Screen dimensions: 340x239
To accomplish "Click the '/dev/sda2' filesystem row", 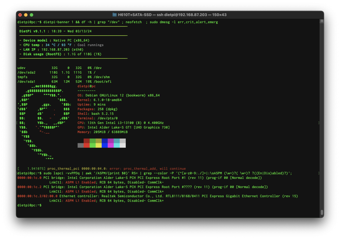I will (x=56, y=72).
